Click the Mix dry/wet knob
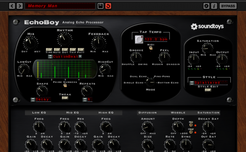Screen dimensions: 246x152 pyautogui.click(x=31, y=43)
